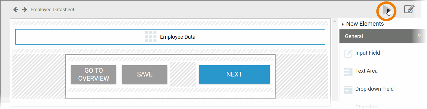Click the SAVE button
Screen dimensions: 427x109
click(x=145, y=74)
